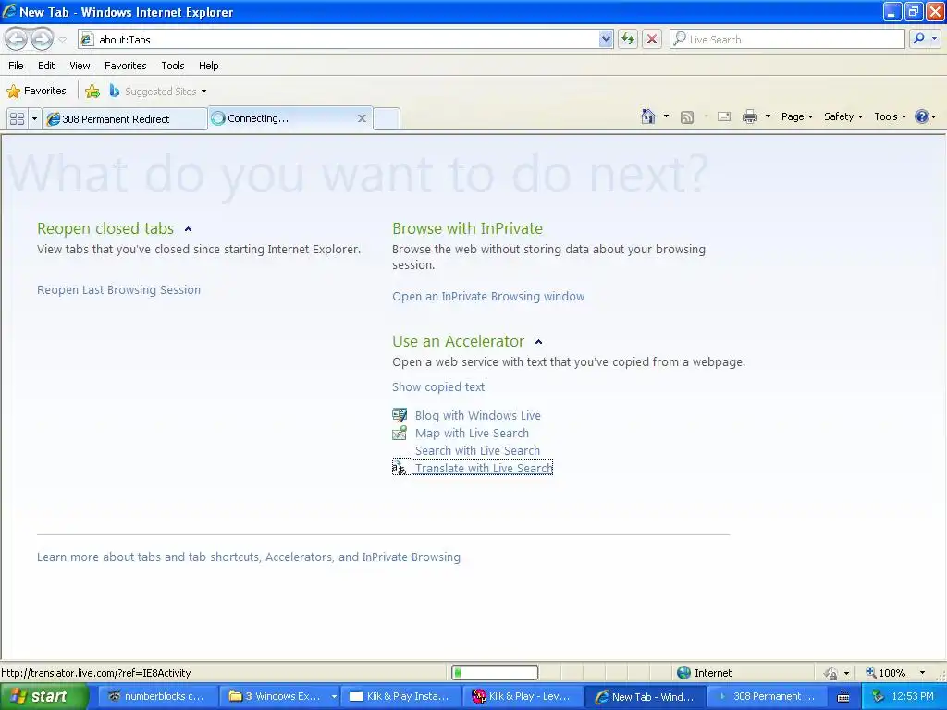Click the red Stop loading button

[652, 39]
